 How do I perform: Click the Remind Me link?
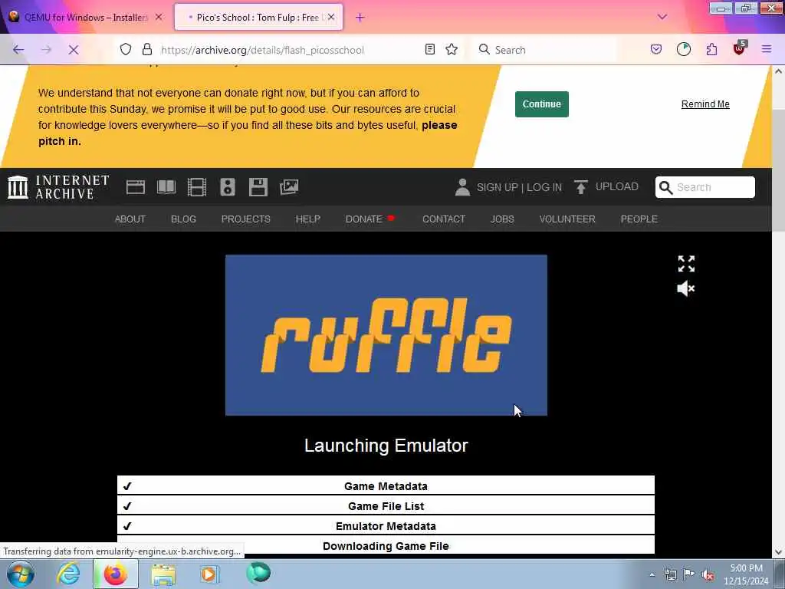point(705,104)
